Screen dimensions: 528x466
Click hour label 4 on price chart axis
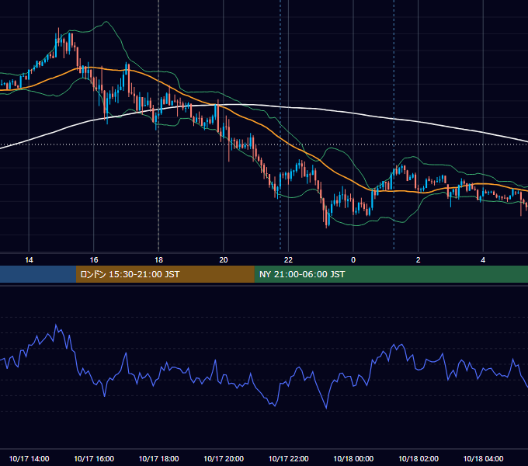click(x=483, y=259)
